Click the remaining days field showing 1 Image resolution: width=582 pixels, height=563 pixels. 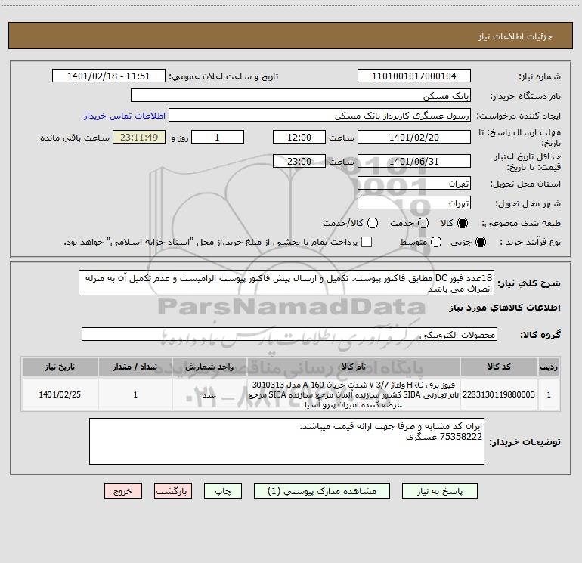tap(218, 137)
